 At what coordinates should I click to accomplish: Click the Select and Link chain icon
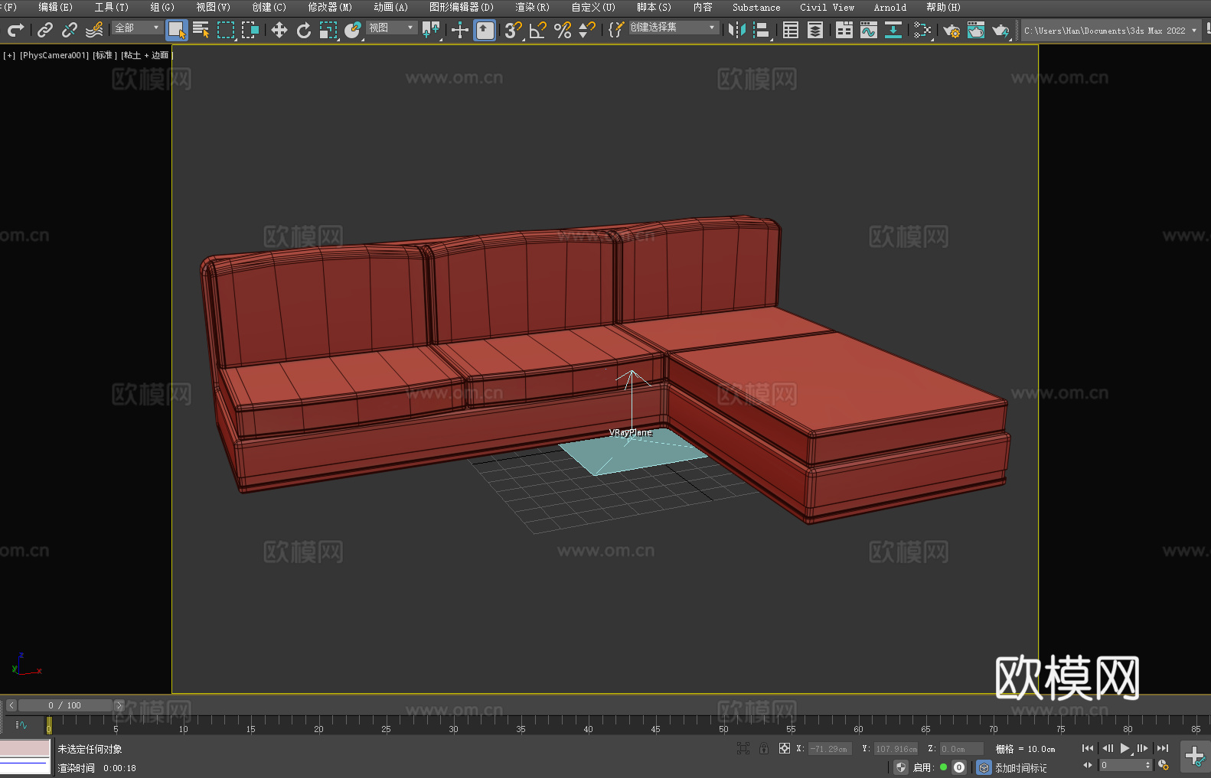point(45,30)
